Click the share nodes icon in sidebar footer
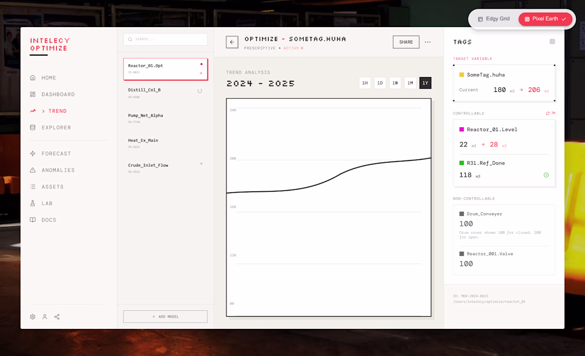Screen dimensions: 585x356 (x=57, y=317)
